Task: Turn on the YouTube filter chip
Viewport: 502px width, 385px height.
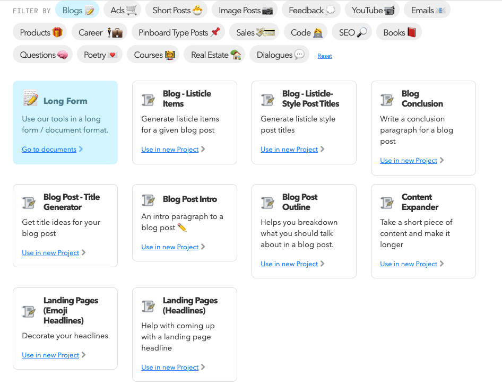Action: [373, 10]
